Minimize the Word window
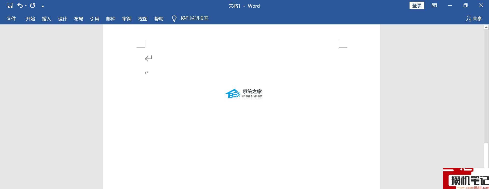 click(x=450, y=6)
